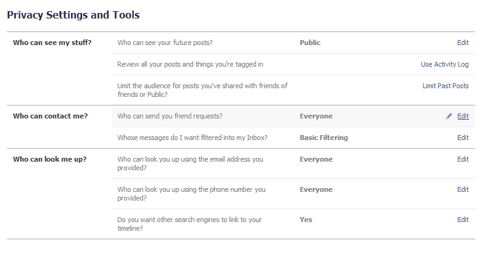The image size is (485, 256).
Task: Click the Public audience value
Action: click(310, 43)
